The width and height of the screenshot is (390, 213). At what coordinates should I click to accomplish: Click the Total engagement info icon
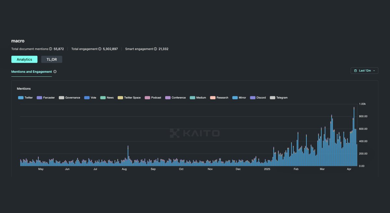100,49
